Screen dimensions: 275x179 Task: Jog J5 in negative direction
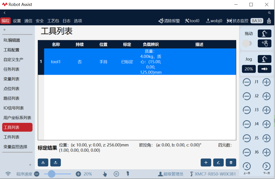[247, 138]
